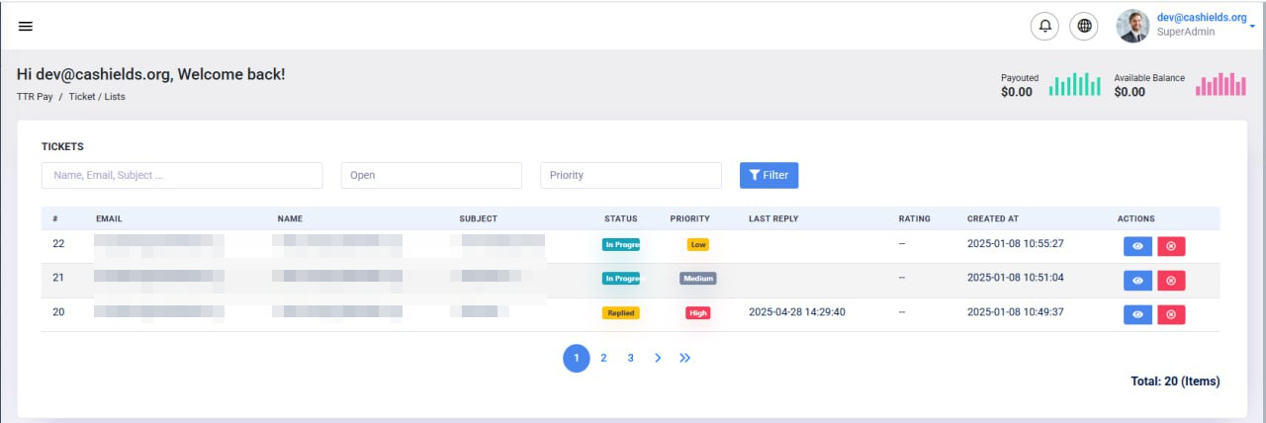Go to pagination page 3
Viewport: 1266px width, 423px height.
click(630, 358)
